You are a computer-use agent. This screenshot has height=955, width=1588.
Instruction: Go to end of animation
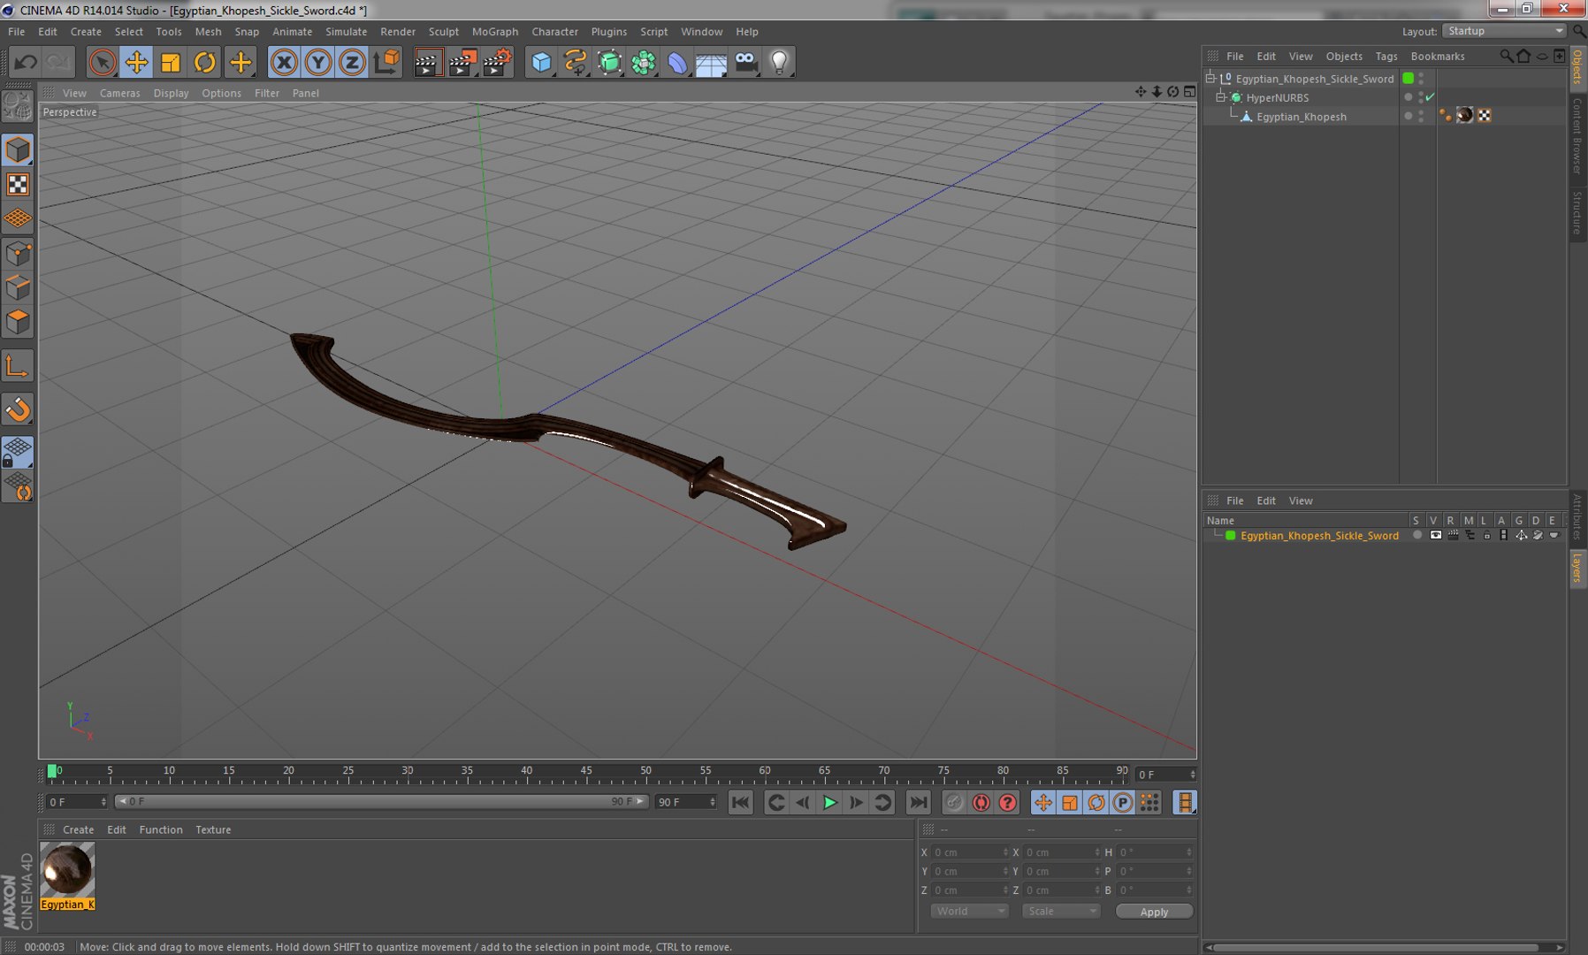pyautogui.click(x=919, y=802)
